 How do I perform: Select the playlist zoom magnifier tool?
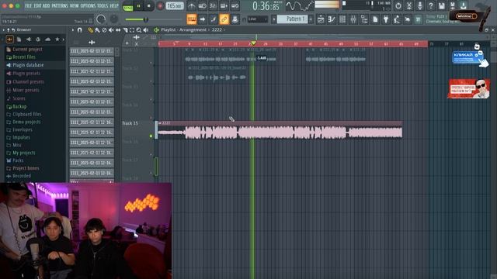tap(139, 30)
